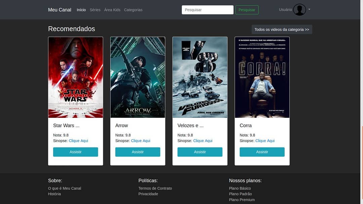Click the user avatar profile icon
Image resolution: width=363 pixels, height=204 pixels.
tap(299, 10)
